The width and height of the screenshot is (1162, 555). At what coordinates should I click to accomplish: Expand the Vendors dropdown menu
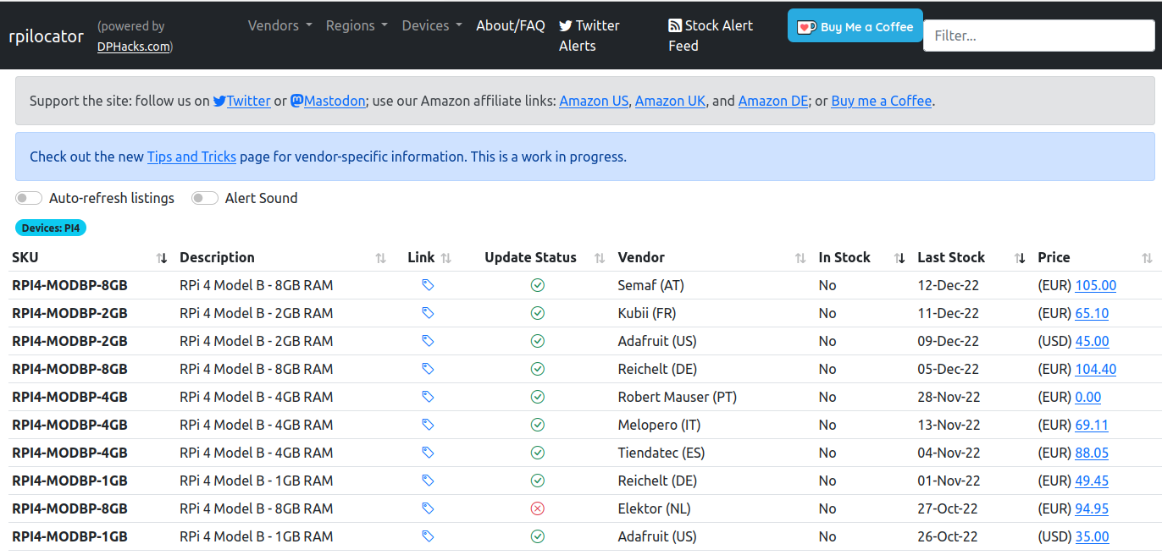click(280, 25)
